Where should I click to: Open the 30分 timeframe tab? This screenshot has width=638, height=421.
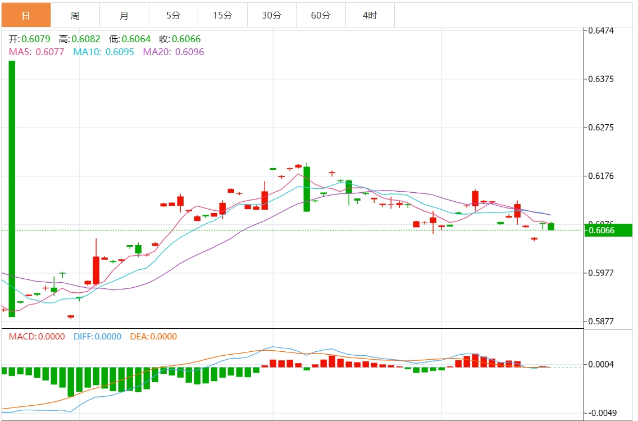click(272, 15)
